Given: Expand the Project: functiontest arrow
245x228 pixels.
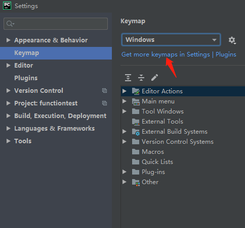Looking at the screenshot, I should pyautogui.click(x=8, y=103).
